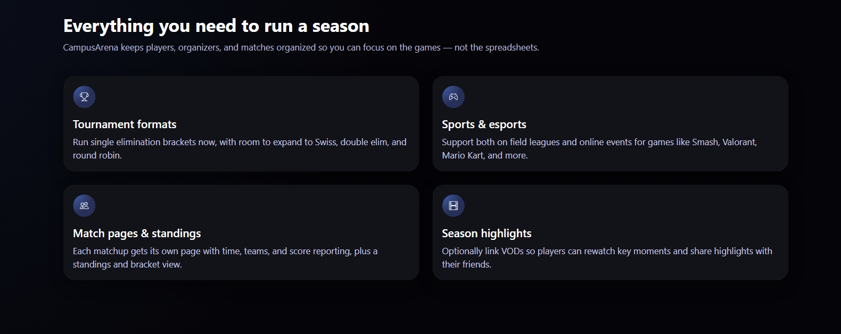Open the Tournament formats card title

point(125,124)
